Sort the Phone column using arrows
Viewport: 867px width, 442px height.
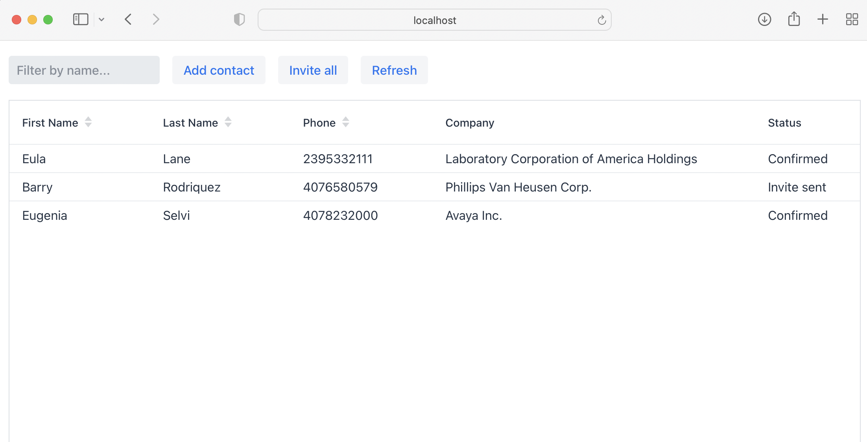[345, 122]
